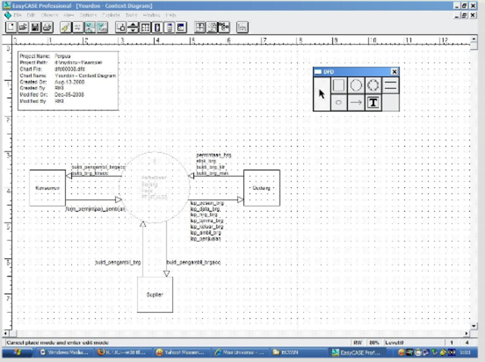
Task: Click the last toolbar icon on the right
Action: (242, 27)
